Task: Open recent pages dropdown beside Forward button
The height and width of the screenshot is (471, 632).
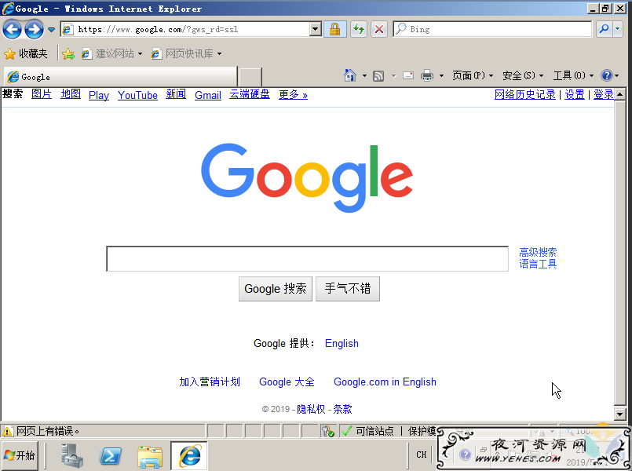Action: point(51,29)
